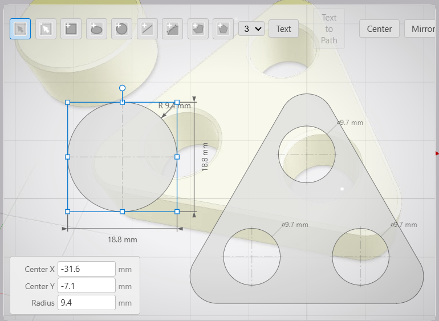
Task: Grab the rotation handle above the circle
Action: [x=123, y=88]
